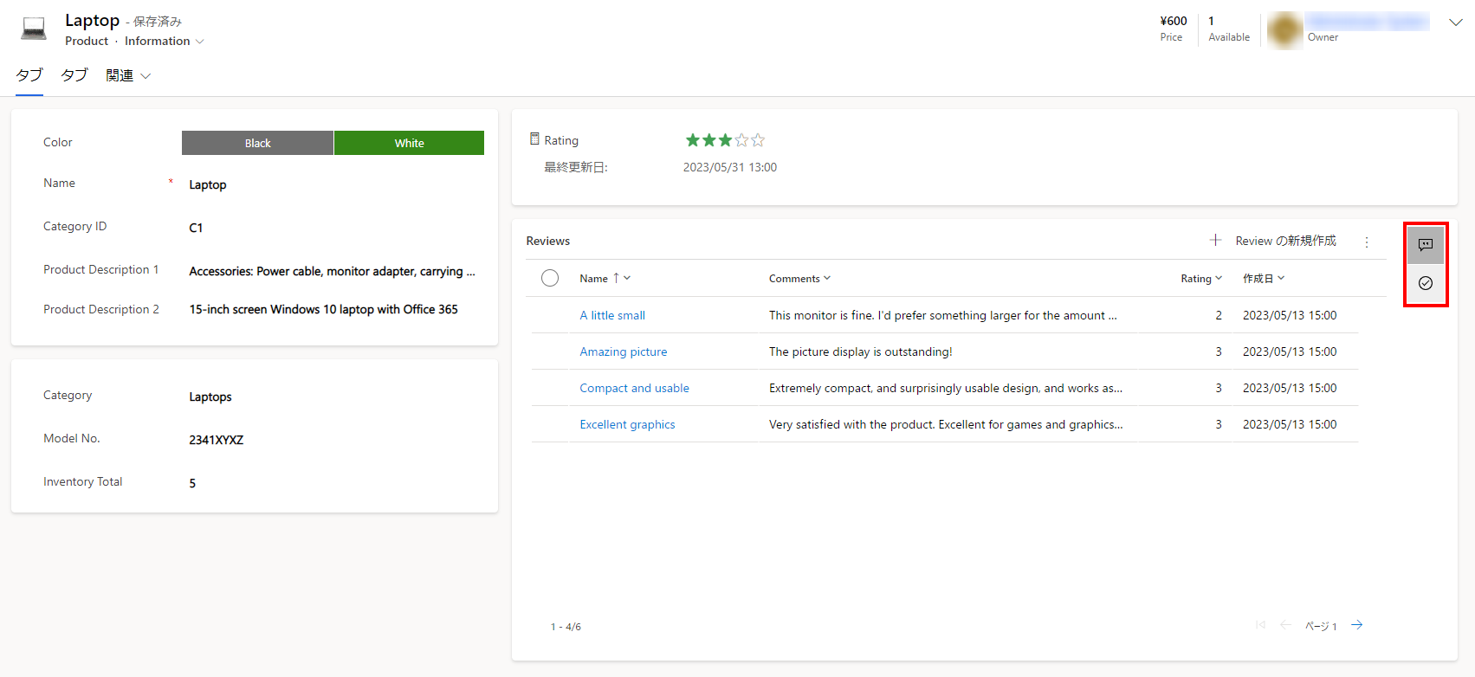
Task: Open the 'Excellent graphics' review link
Action: 627,424
